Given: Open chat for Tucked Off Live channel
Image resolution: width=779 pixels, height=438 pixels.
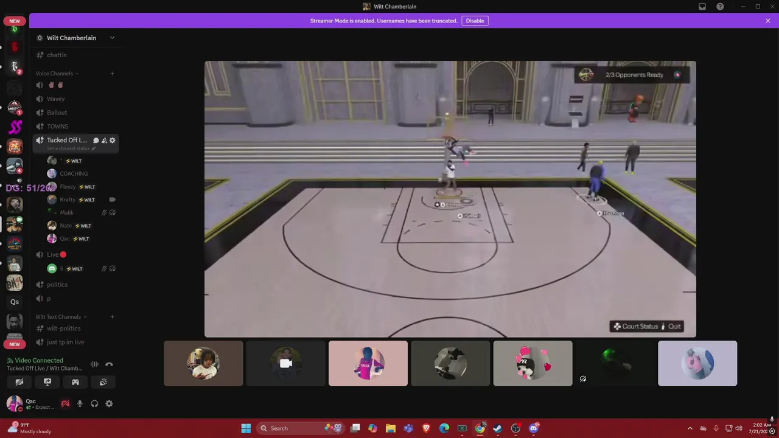Looking at the screenshot, I should [x=96, y=141].
